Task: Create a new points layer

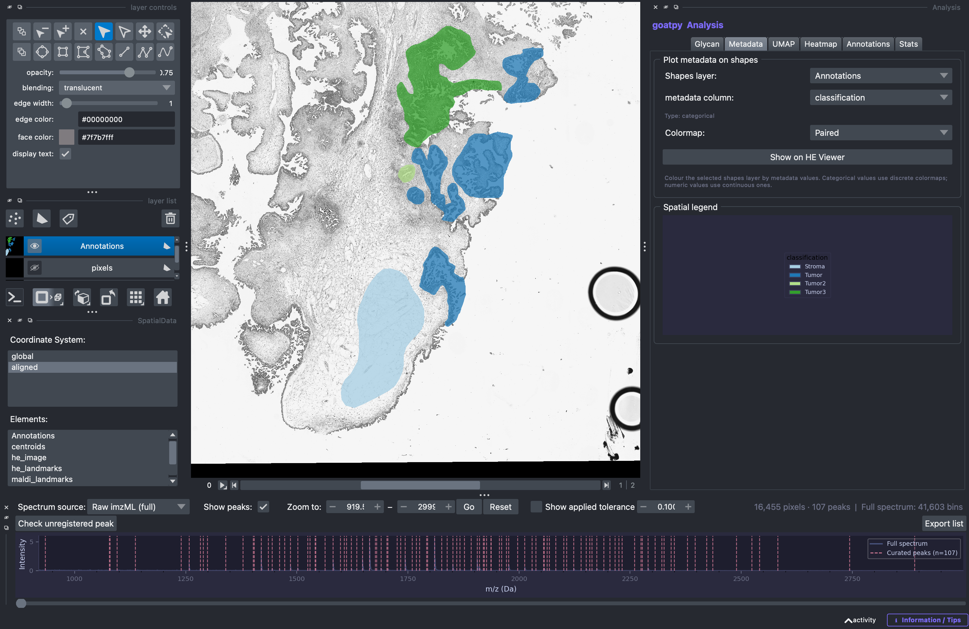Action: pyautogui.click(x=15, y=219)
